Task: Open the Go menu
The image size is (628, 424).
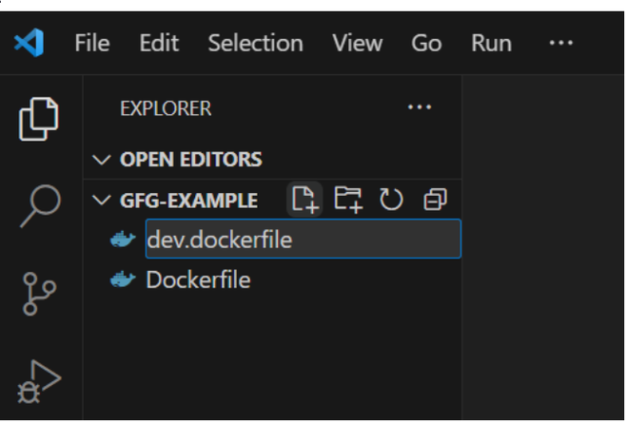Action: 426,43
